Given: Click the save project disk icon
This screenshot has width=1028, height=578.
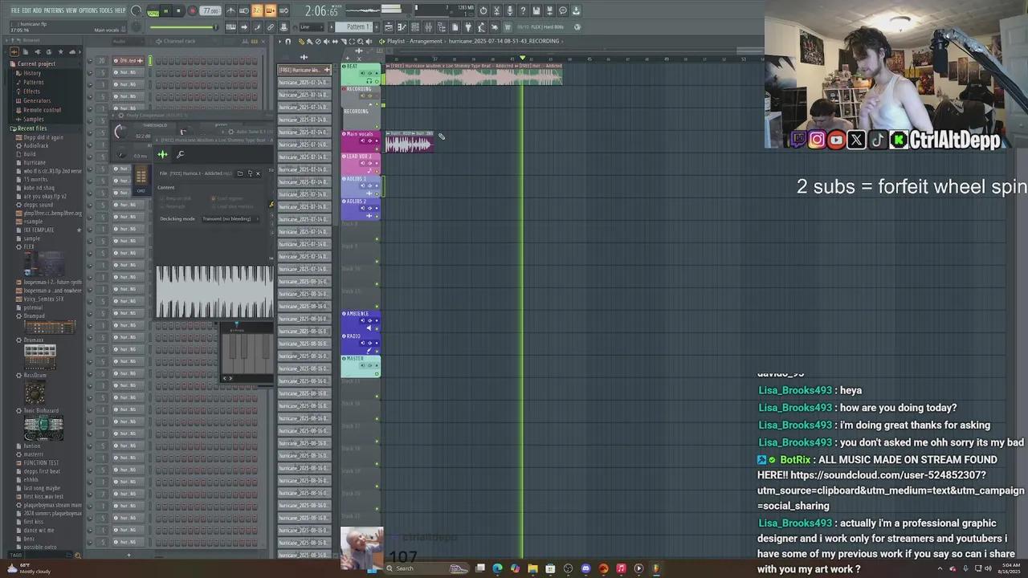Looking at the screenshot, I should pos(536,10).
